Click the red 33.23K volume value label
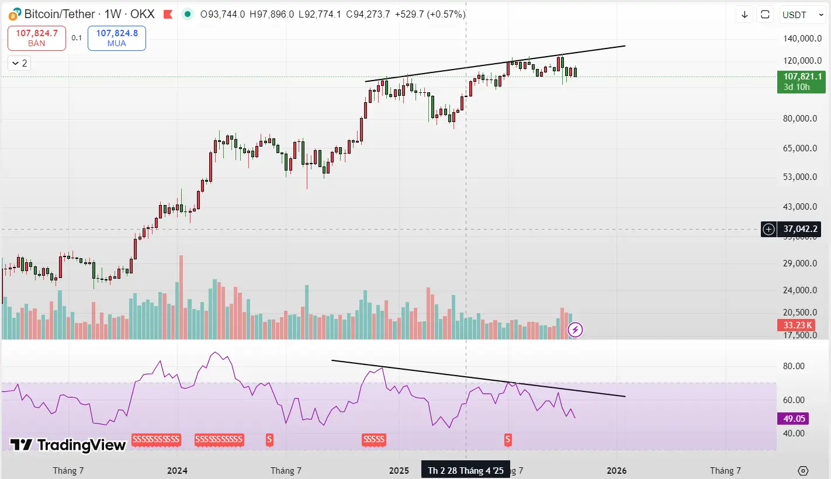 click(796, 325)
